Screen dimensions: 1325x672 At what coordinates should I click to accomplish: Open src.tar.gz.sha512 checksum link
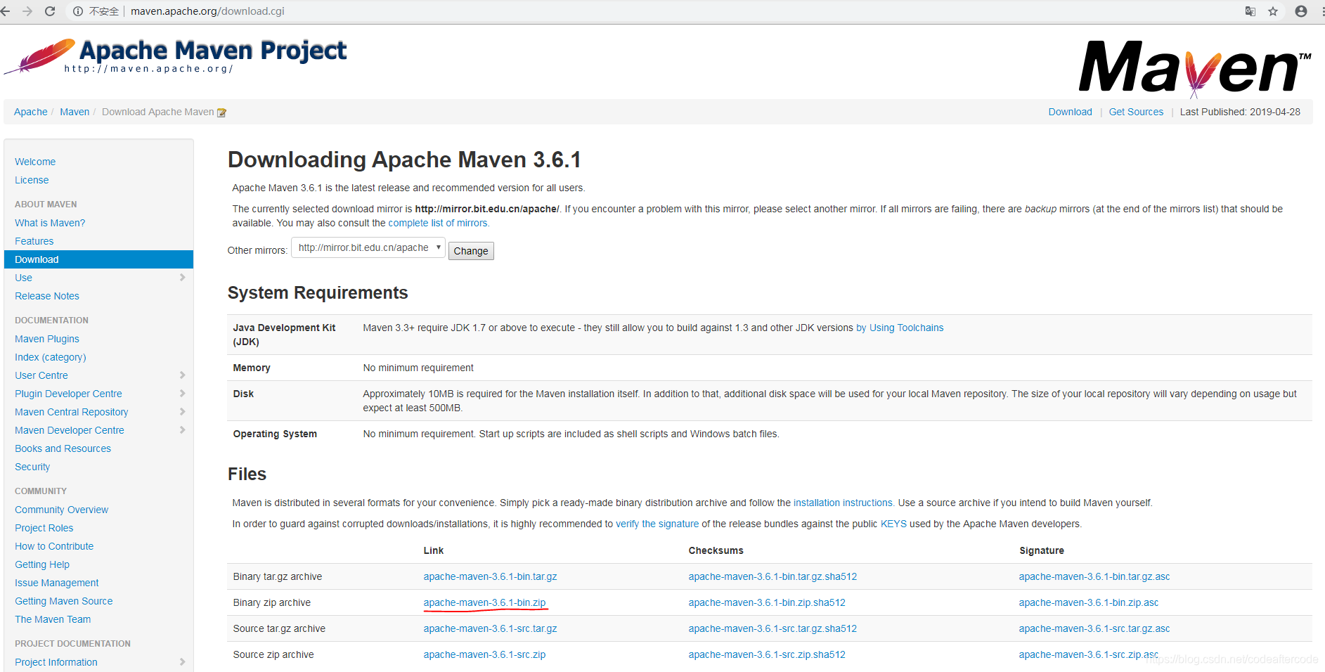tap(773, 628)
